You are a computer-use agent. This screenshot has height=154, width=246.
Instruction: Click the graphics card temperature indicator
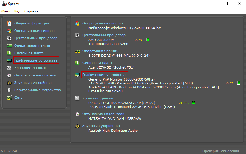coord(239,83)
